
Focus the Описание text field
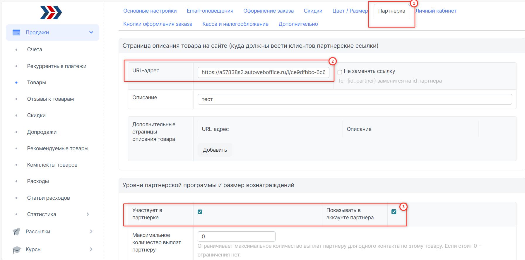click(355, 99)
